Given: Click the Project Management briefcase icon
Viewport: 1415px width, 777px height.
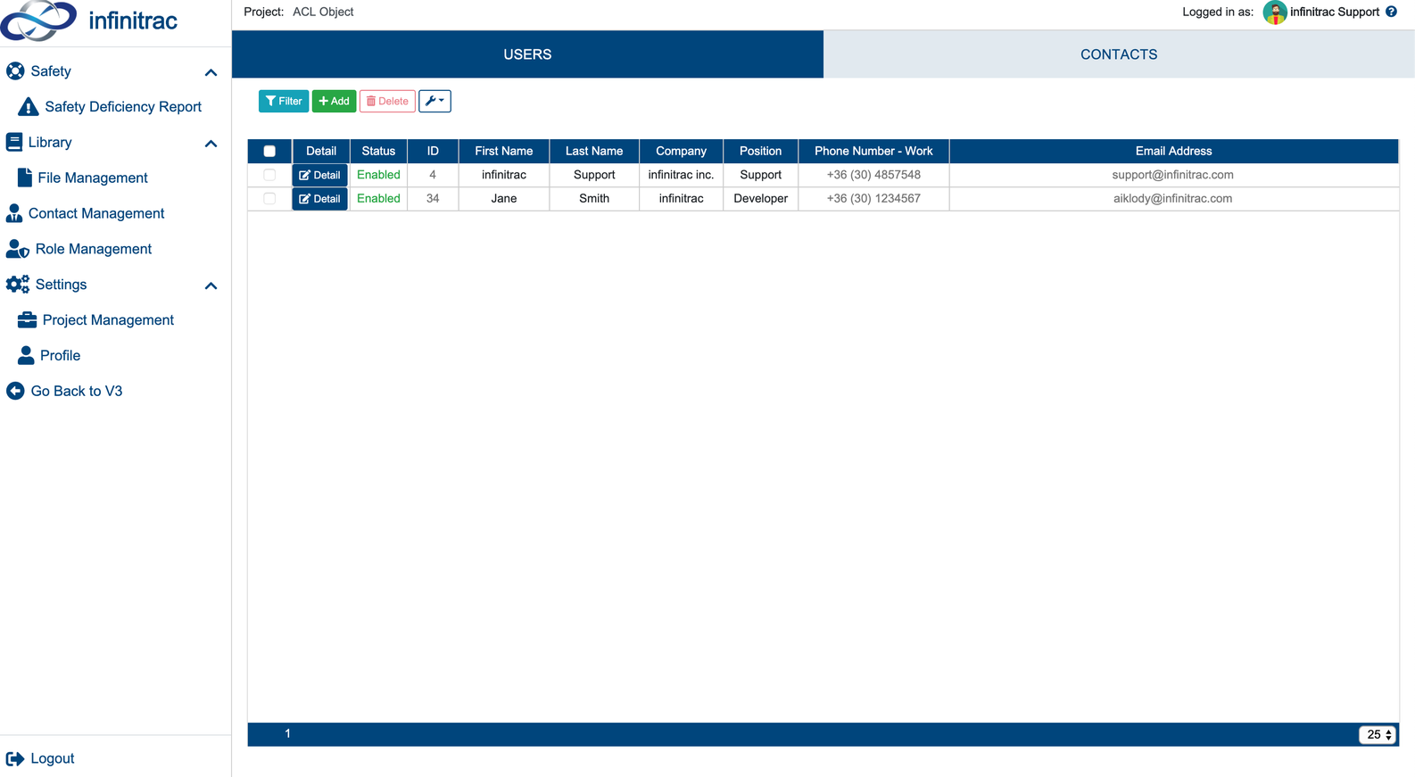Looking at the screenshot, I should point(28,319).
